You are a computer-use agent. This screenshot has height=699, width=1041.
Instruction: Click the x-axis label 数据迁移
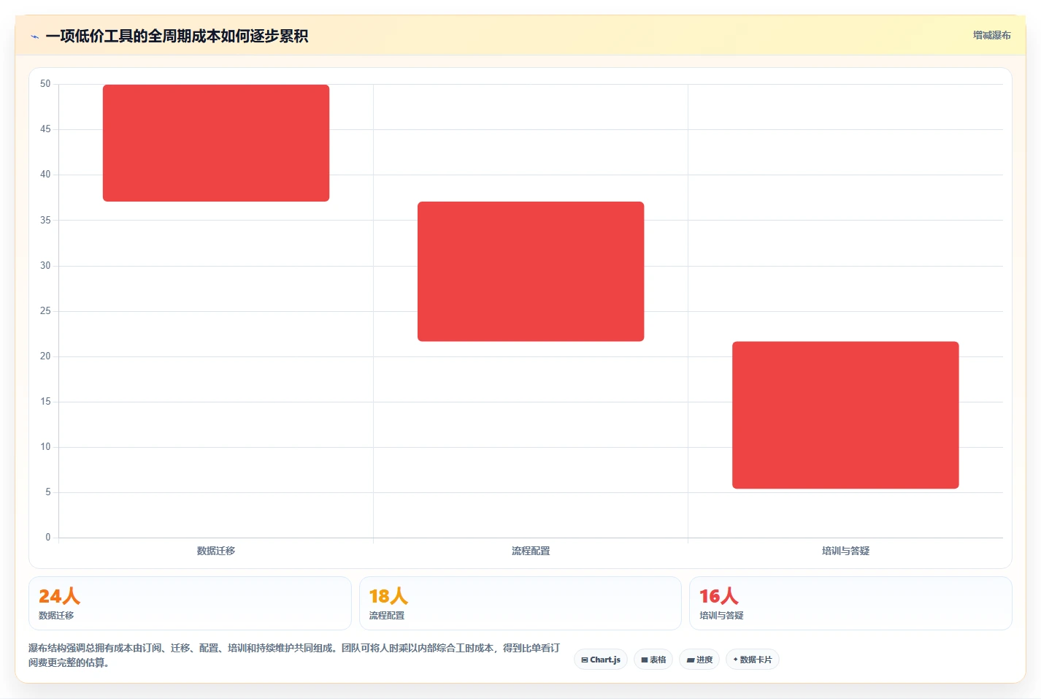click(x=216, y=551)
